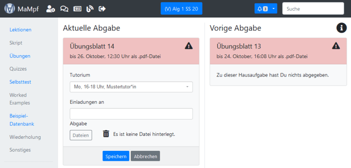
Task: Expand the Tutorium selection dropdown
Action: coord(131,87)
